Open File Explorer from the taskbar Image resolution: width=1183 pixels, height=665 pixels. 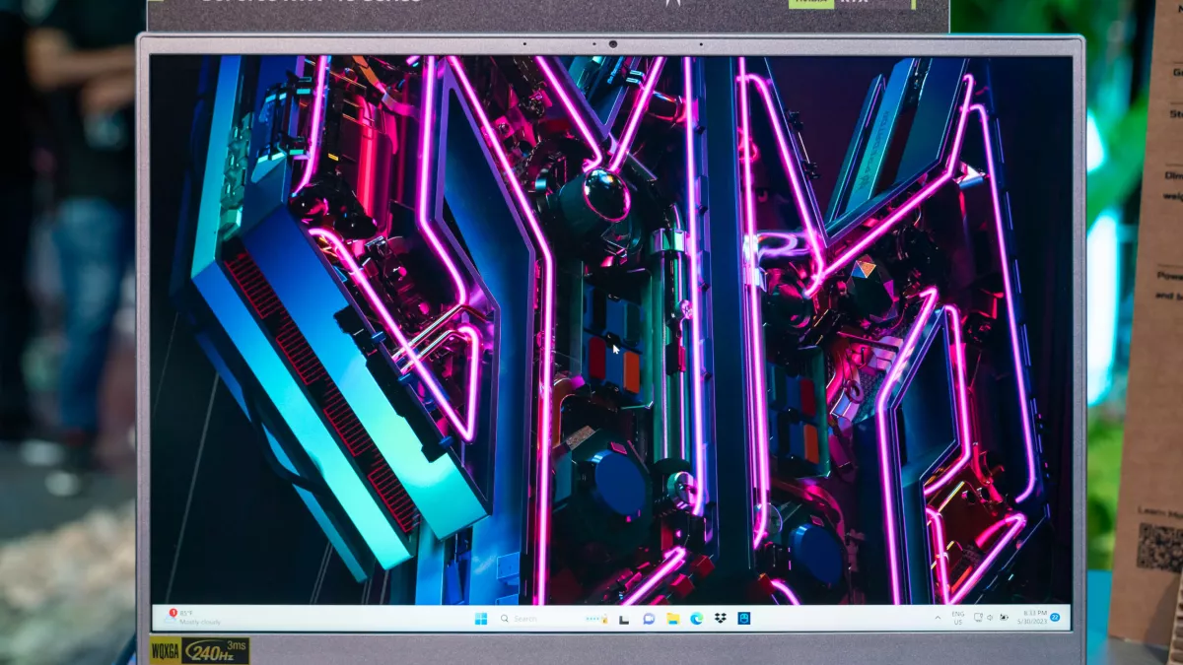(x=672, y=619)
